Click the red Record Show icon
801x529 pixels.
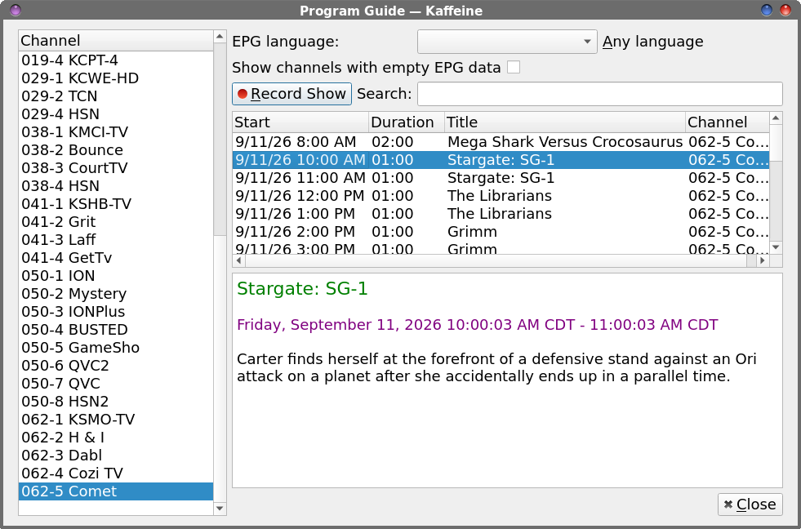coord(243,94)
